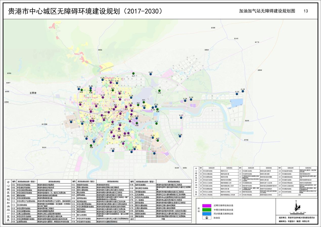Click the G-31 blue station marker

113,151
